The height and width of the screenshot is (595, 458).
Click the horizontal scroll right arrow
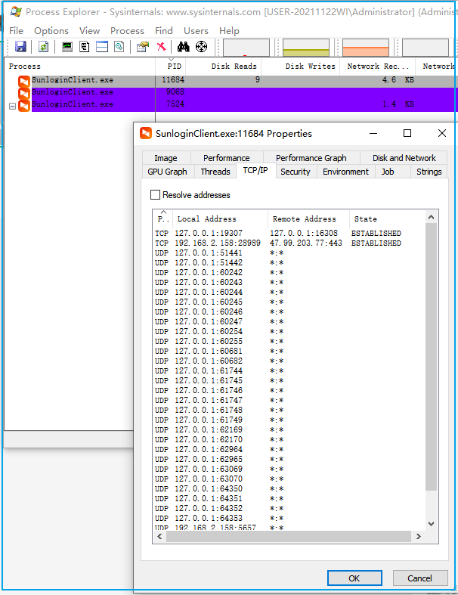[x=419, y=536]
